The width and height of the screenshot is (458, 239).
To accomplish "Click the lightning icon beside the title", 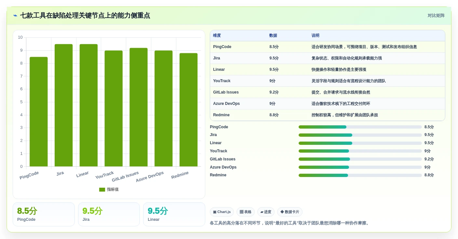I will (x=15, y=16).
